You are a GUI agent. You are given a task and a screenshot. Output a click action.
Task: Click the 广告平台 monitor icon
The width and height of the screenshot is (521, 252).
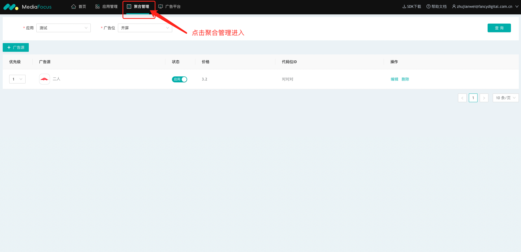click(161, 7)
